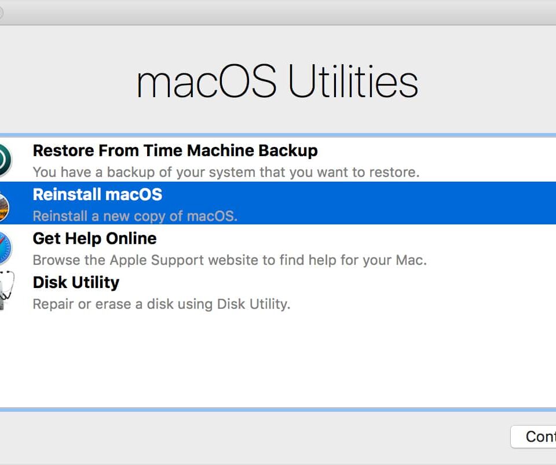Viewport: 556px width, 465px height.
Task: Click 'Repair or erase a disk' description
Action: (161, 304)
